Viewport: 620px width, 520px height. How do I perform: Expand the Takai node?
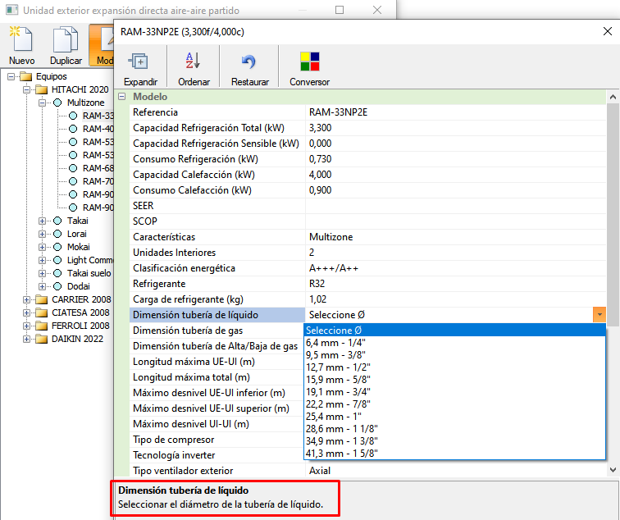[43, 221]
